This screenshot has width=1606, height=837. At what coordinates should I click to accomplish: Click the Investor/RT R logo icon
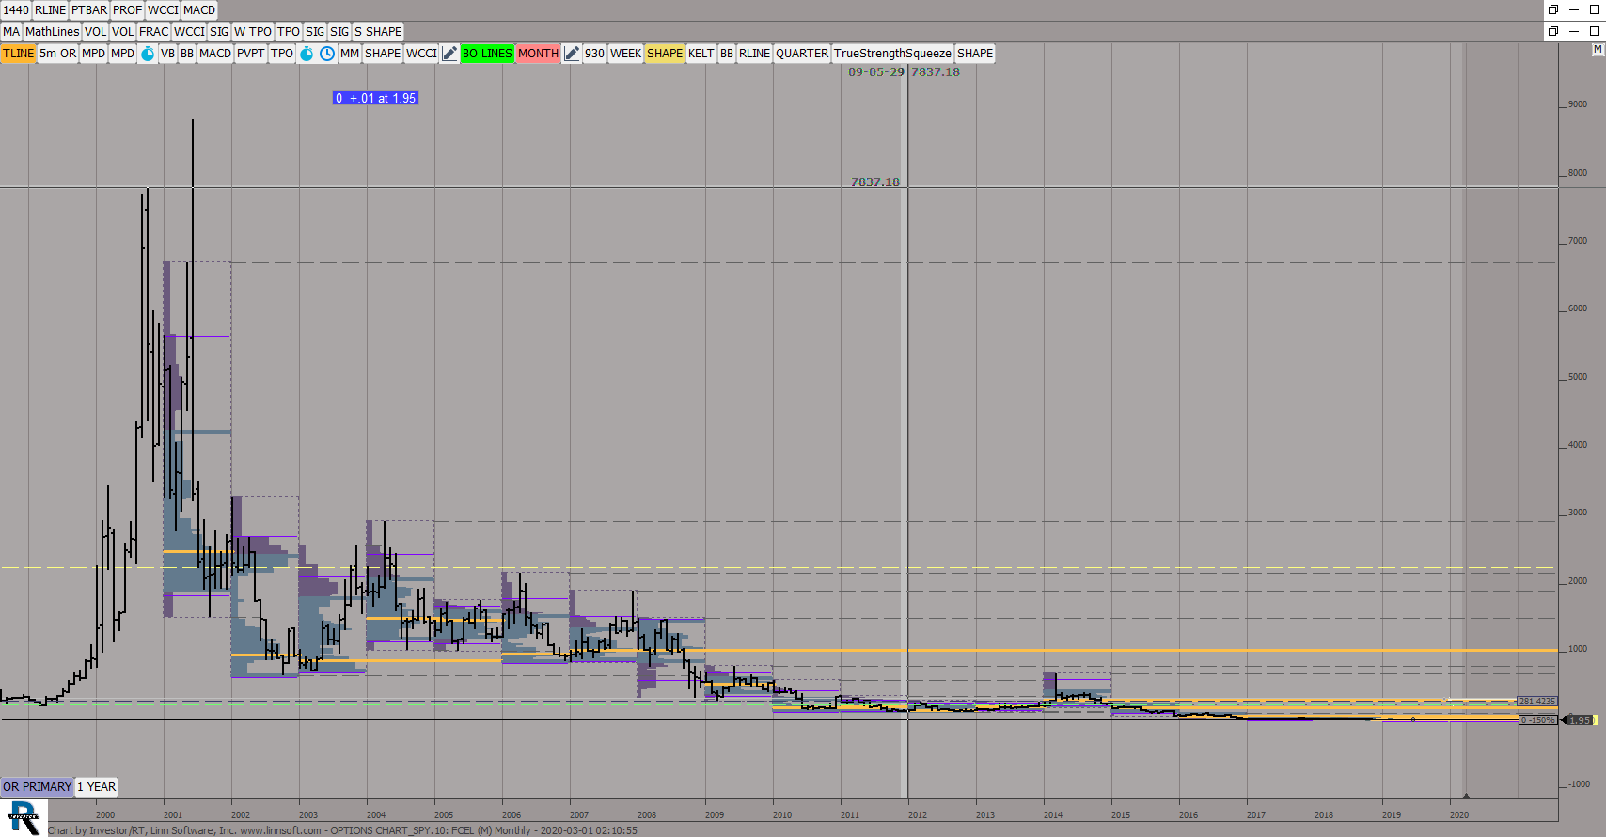point(24,817)
